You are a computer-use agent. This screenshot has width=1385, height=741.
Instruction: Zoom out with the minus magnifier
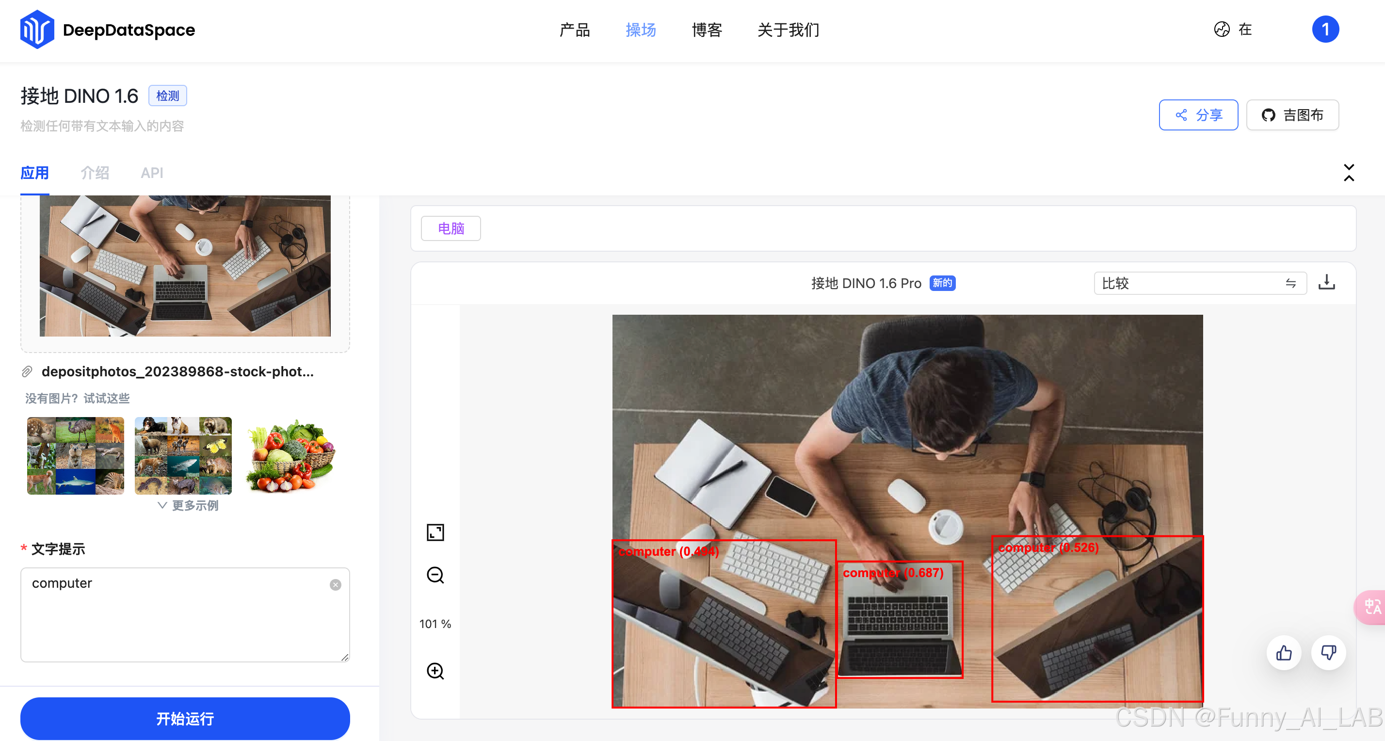pyautogui.click(x=435, y=575)
